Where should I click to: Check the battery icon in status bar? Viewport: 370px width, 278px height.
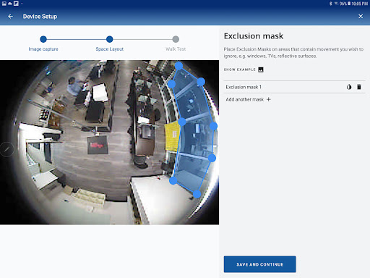pos(349,4)
